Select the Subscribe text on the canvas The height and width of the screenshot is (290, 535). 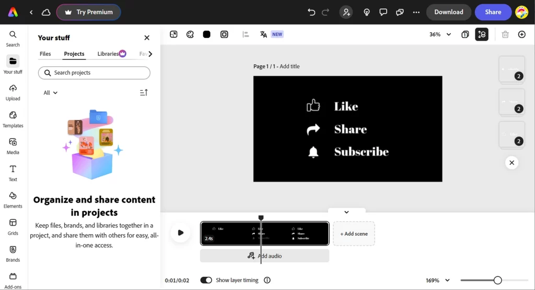click(x=362, y=152)
